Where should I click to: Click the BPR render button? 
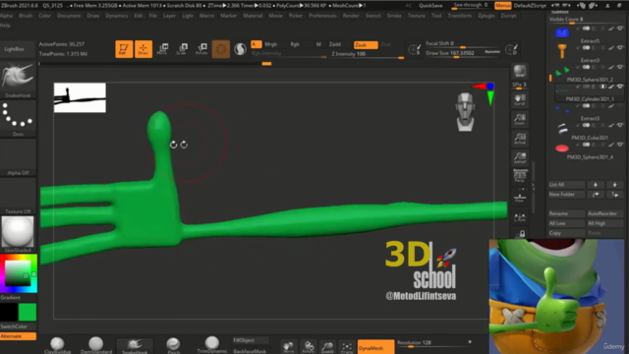click(520, 72)
